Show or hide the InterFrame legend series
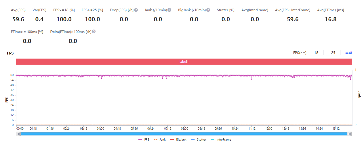The image size is (364, 142). [221, 139]
